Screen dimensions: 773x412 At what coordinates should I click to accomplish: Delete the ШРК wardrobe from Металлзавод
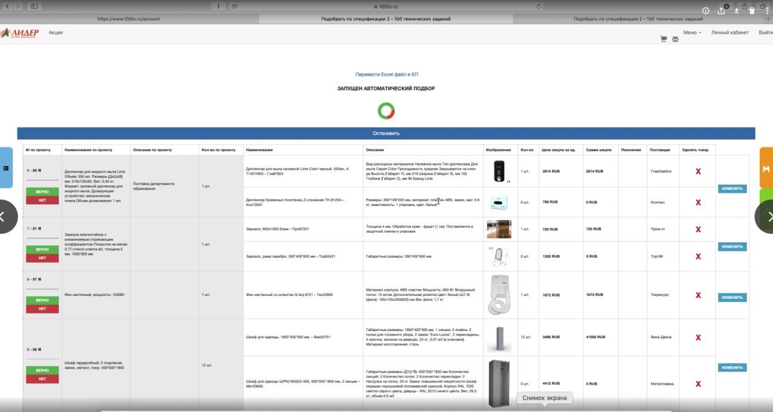tap(698, 384)
